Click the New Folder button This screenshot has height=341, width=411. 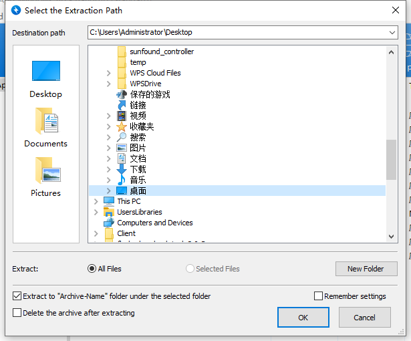366,269
